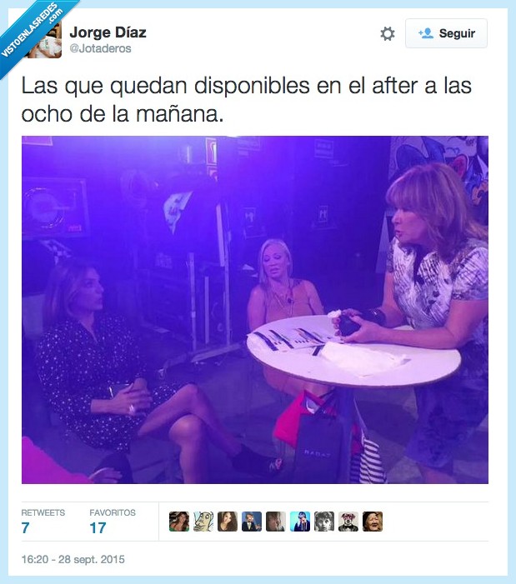Click the add-user icon in Seguir button
The height and width of the screenshot is (584, 516).
(x=425, y=33)
